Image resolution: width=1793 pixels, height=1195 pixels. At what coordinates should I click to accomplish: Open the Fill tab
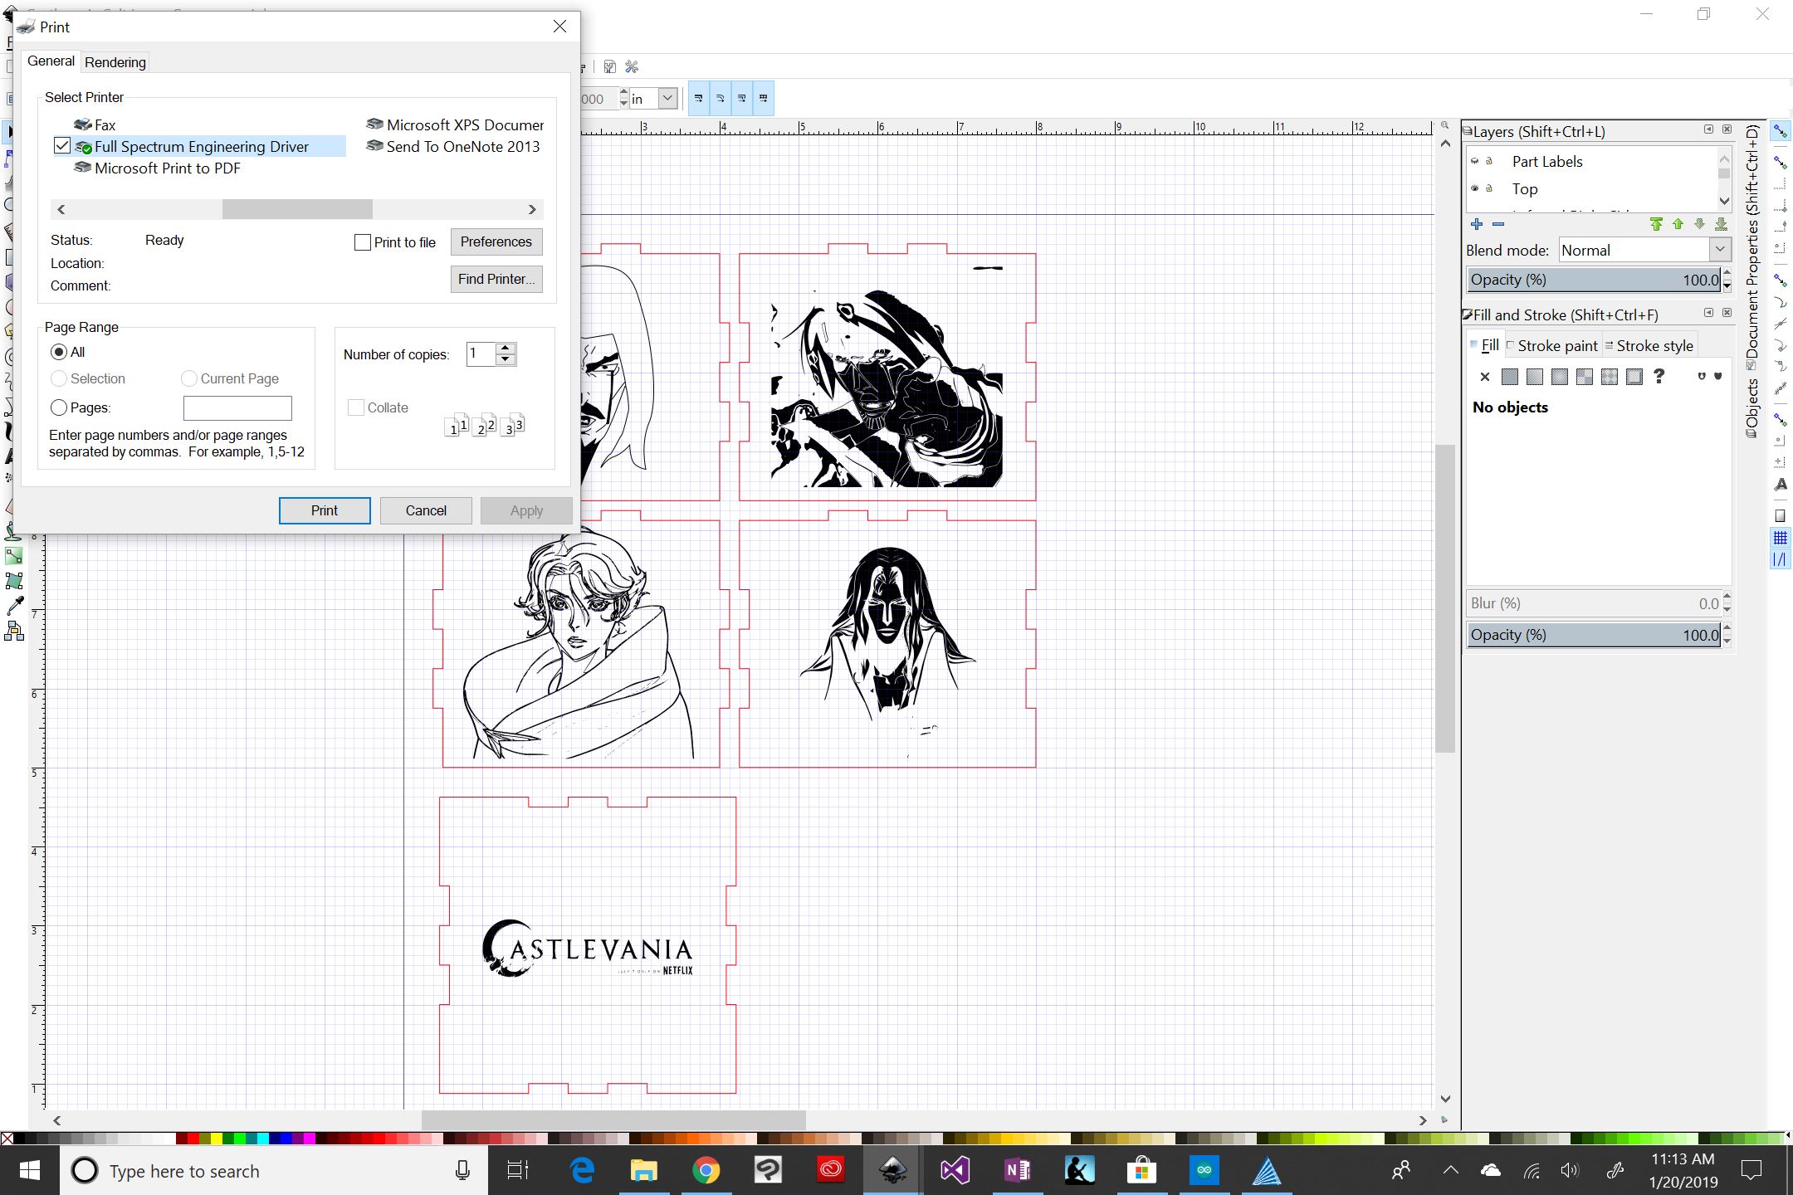(1484, 345)
